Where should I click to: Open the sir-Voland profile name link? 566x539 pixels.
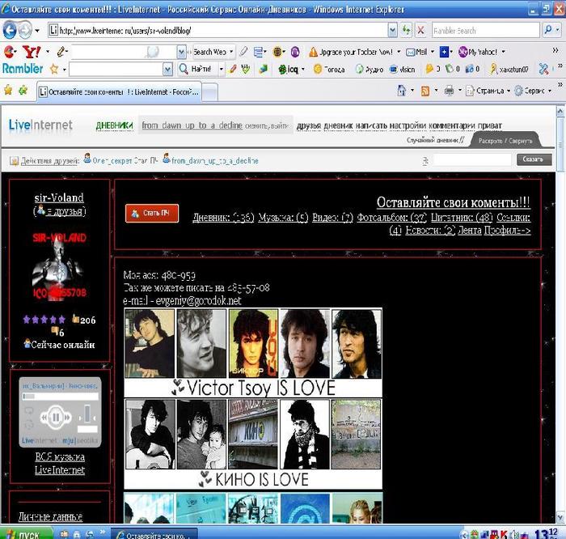[x=59, y=197]
